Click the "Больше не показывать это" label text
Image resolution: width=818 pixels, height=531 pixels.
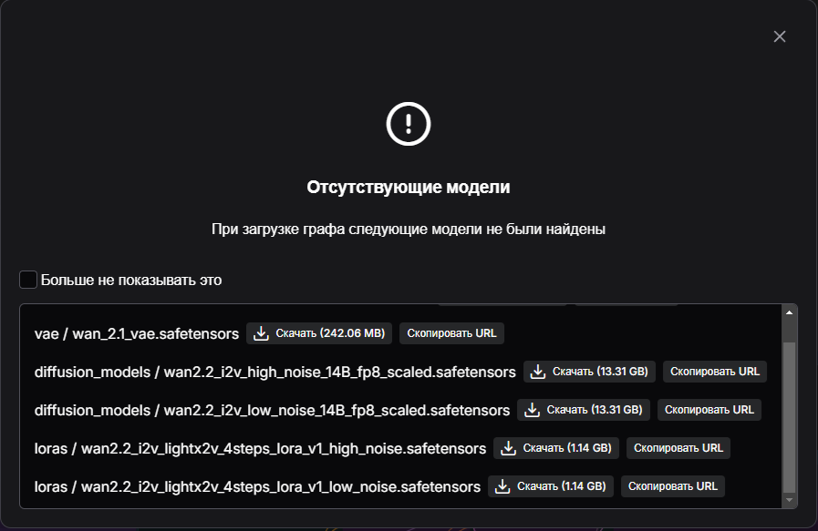click(131, 280)
